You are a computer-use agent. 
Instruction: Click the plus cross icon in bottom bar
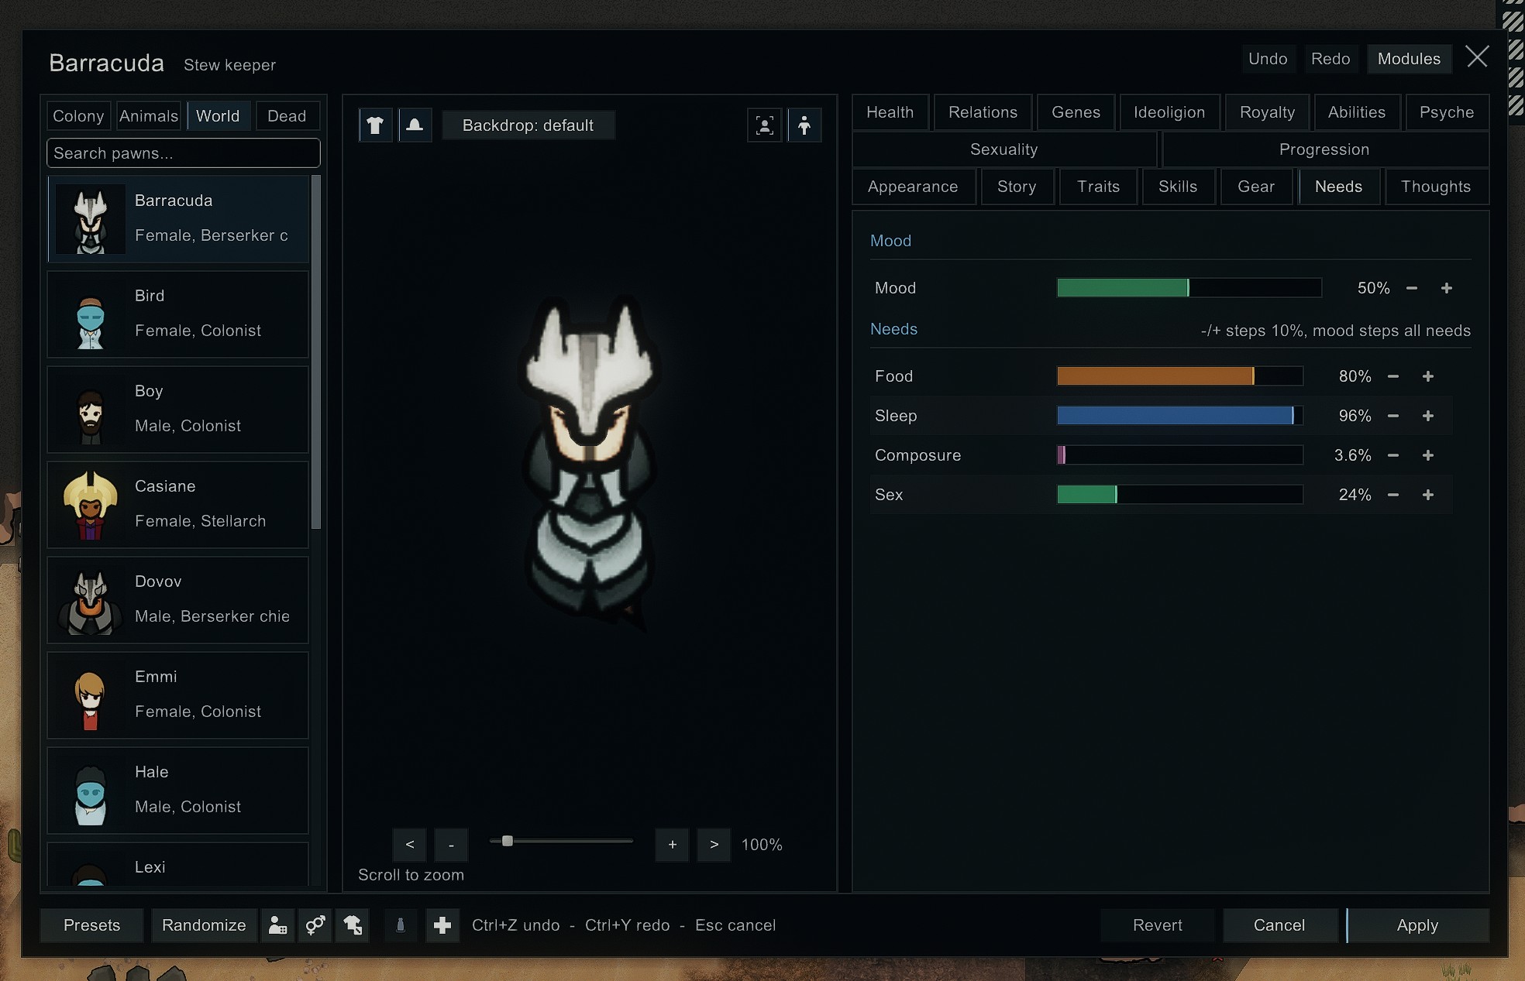pos(442,925)
